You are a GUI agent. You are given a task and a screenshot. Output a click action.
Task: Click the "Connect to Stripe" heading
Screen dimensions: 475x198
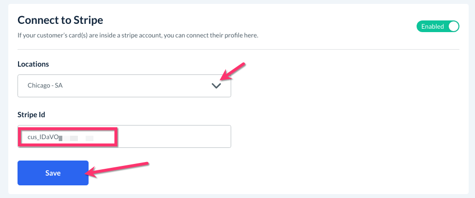pos(60,20)
